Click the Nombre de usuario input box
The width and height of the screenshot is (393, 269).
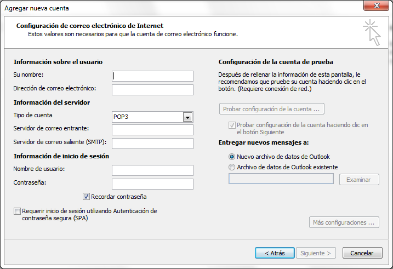152,170
